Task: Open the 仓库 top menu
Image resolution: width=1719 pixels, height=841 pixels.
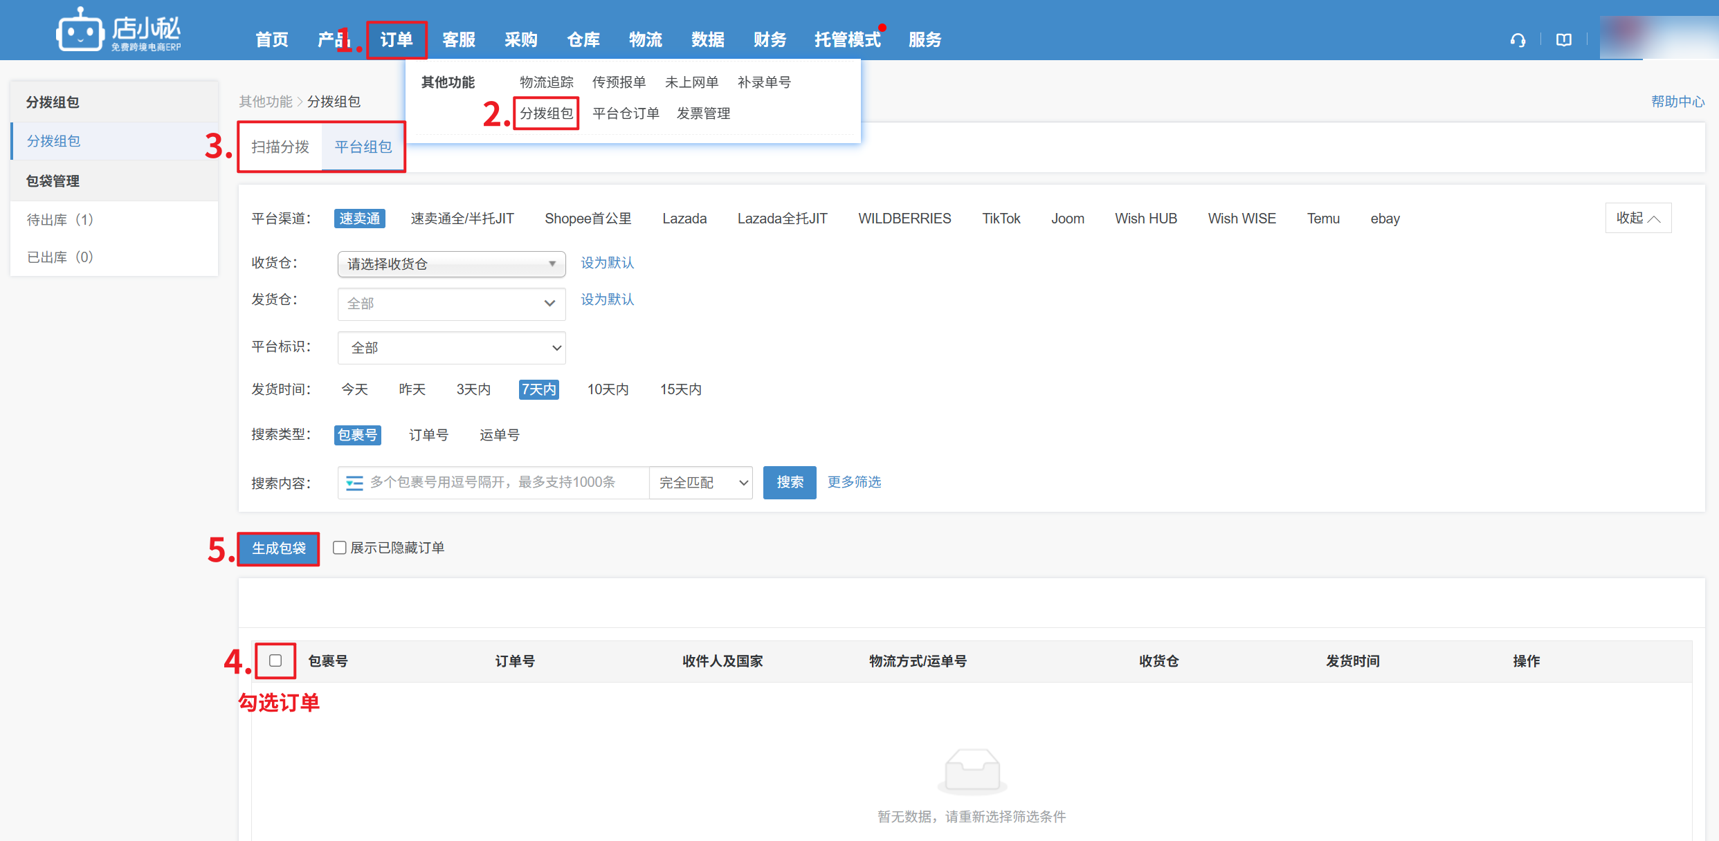Action: (583, 40)
